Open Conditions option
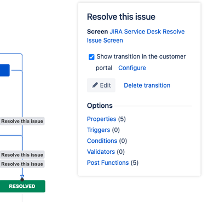This screenshot has width=208, height=202. point(102,141)
